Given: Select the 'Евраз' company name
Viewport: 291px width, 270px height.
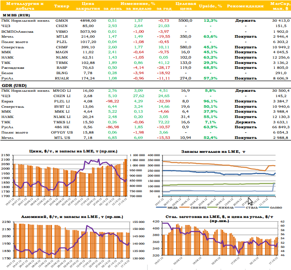Looking at the screenshot, I should click(x=7, y=102).
